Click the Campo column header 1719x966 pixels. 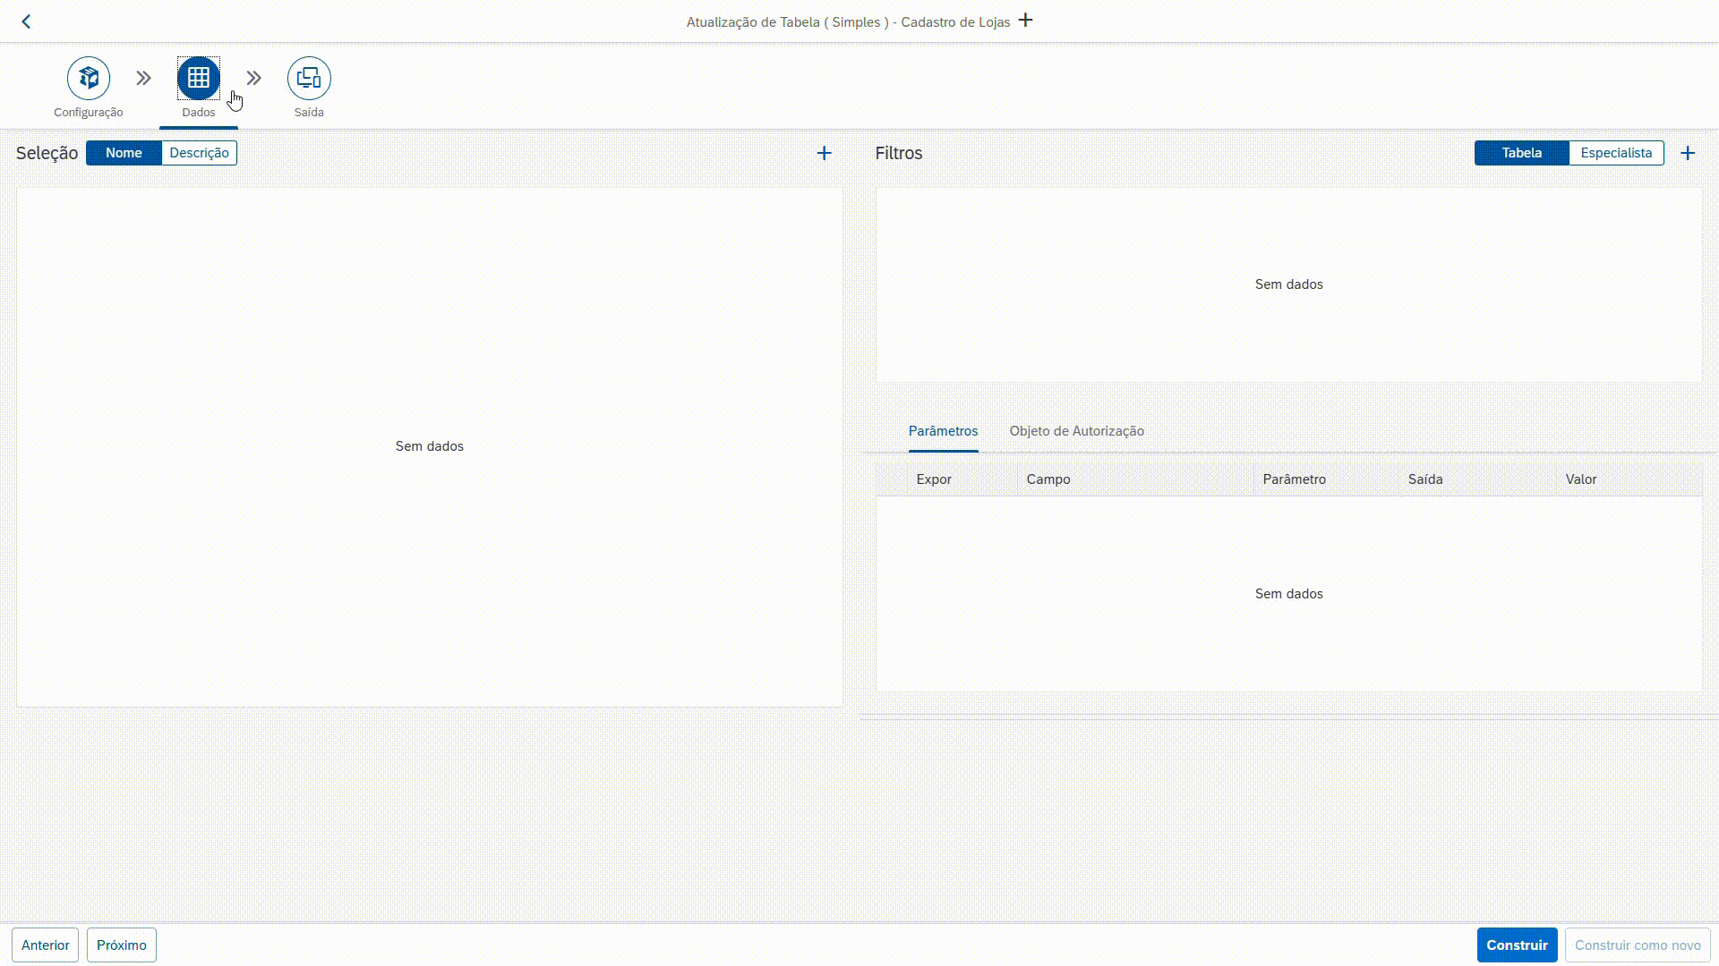pos(1048,479)
